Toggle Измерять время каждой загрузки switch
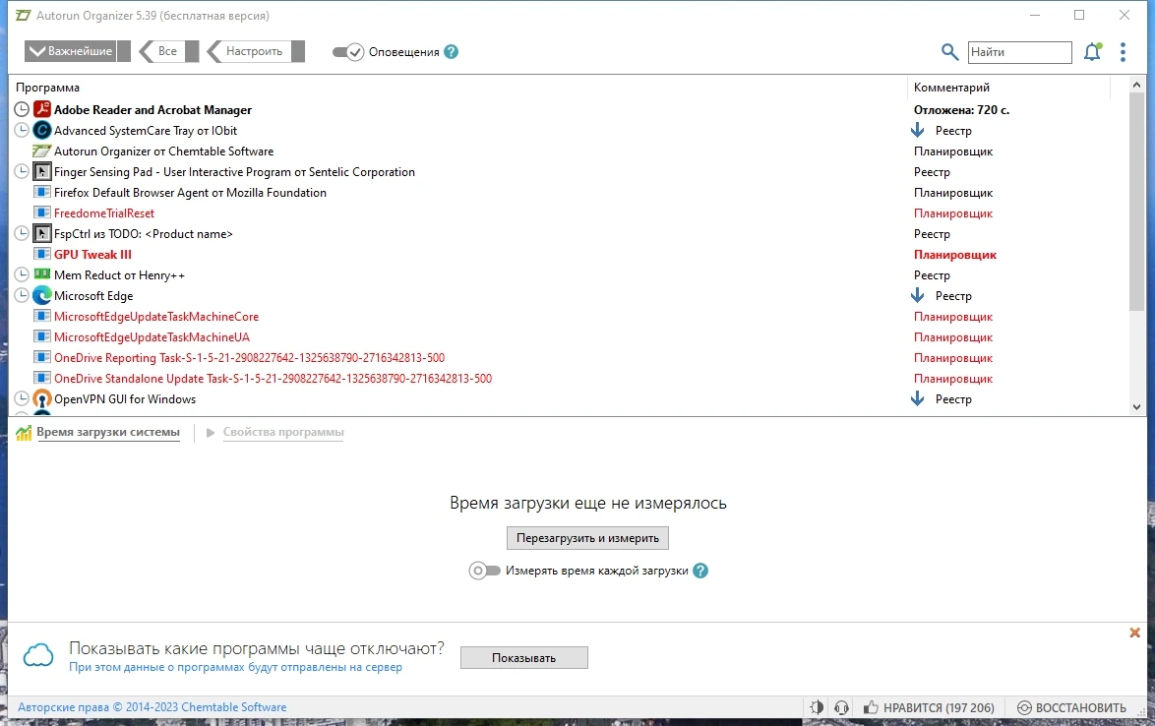The height and width of the screenshot is (726, 1155). point(484,571)
